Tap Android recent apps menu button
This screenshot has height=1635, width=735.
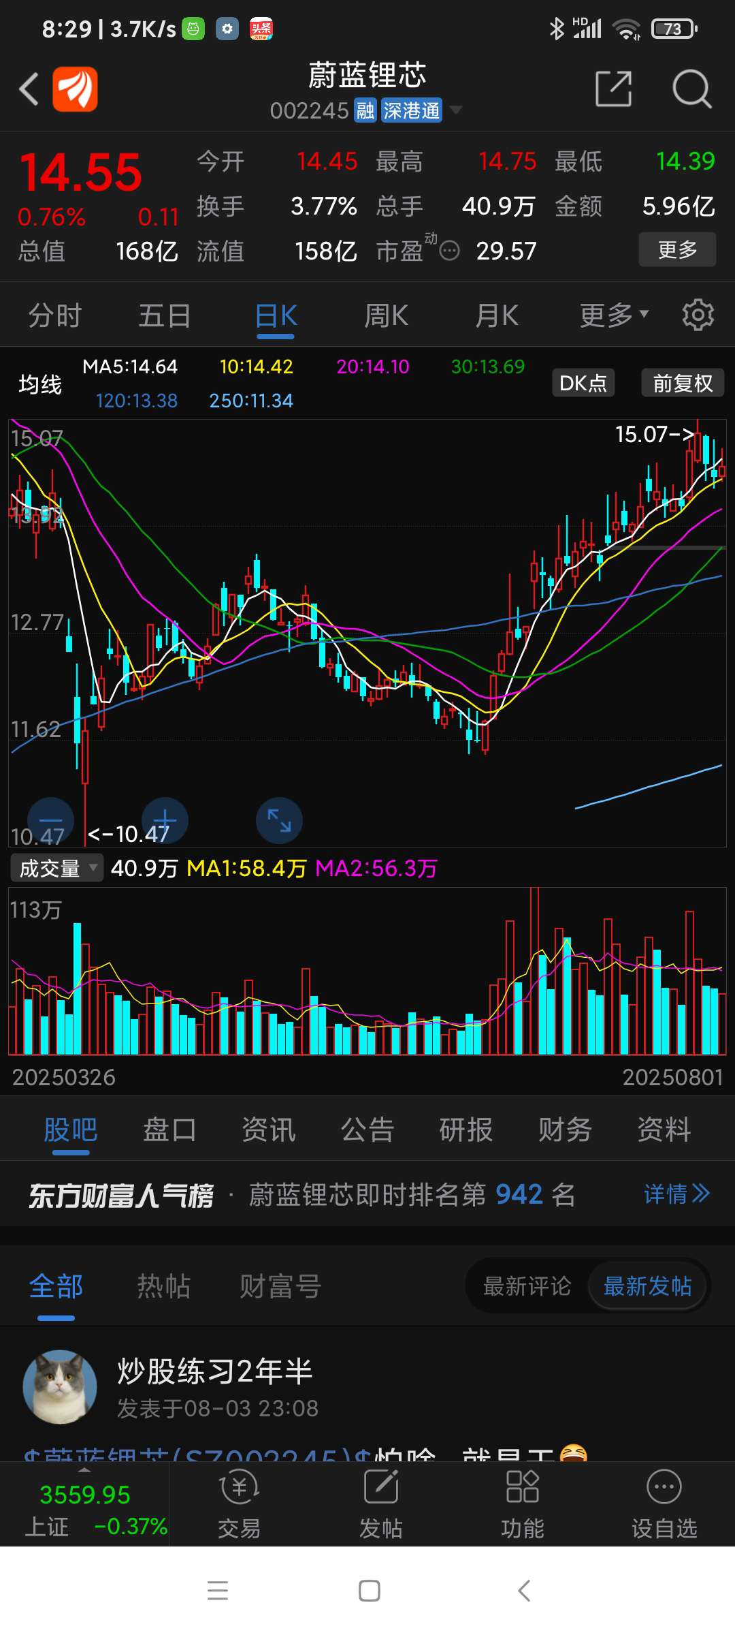coord(218,1591)
